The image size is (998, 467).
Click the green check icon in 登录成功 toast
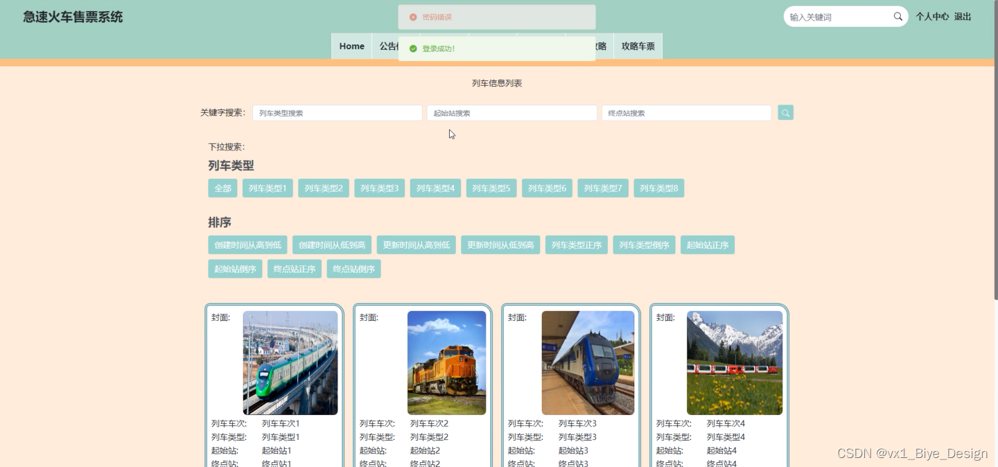point(413,49)
